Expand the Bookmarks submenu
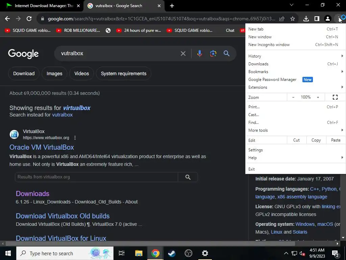The image size is (346, 260). (x=295, y=72)
